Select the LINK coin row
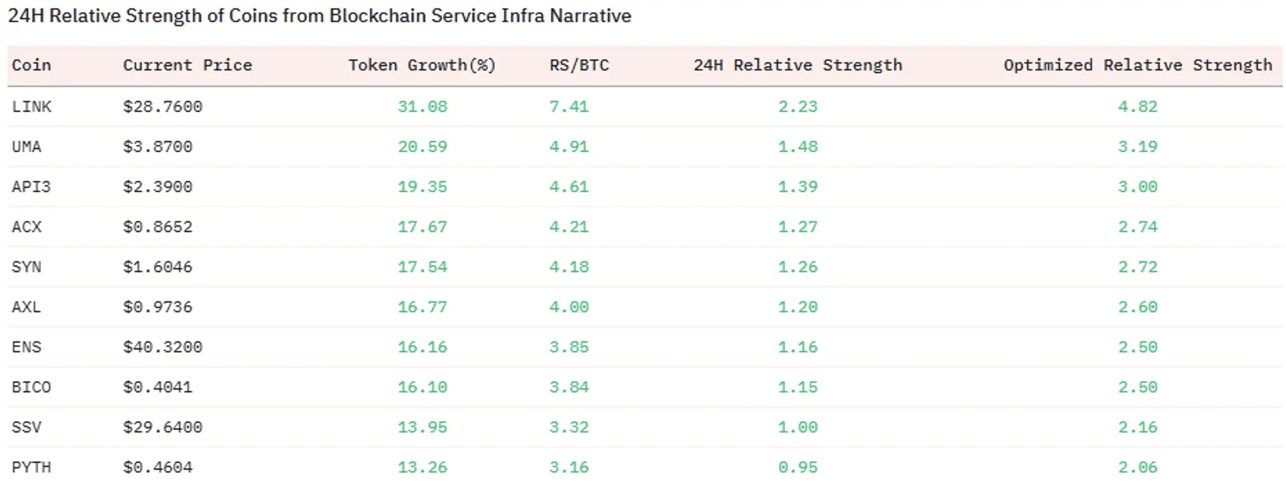 (x=31, y=107)
